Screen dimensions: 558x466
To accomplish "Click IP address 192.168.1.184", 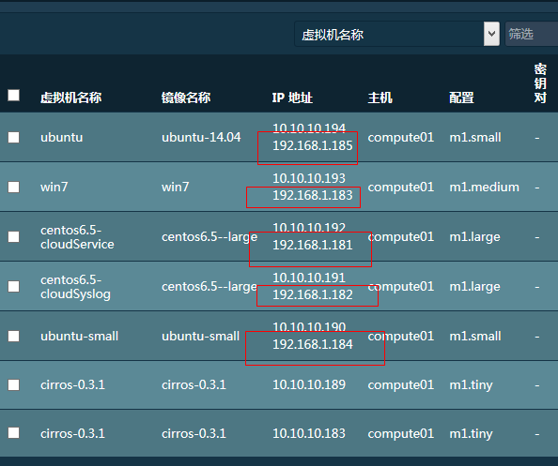I will pyautogui.click(x=313, y=344).
